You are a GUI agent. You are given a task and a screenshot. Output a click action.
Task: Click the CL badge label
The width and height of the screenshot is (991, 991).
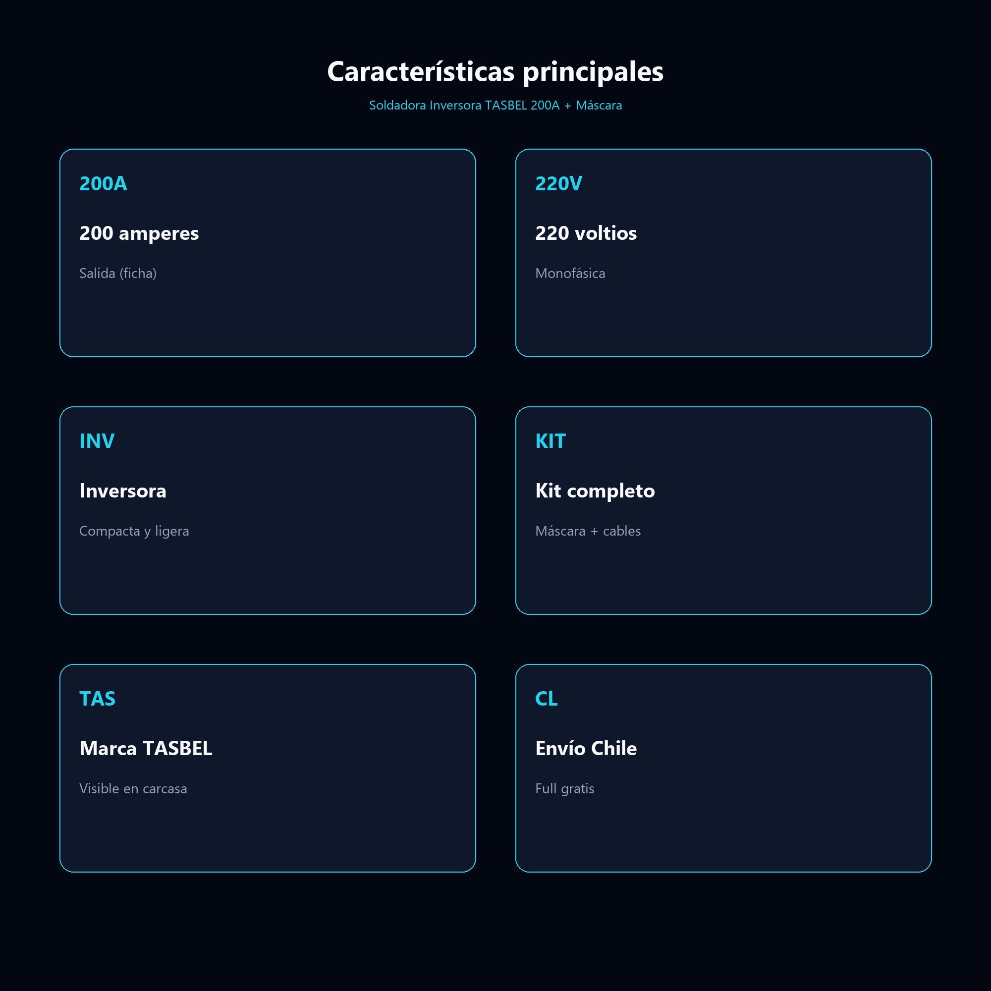[x=546, y=699]
